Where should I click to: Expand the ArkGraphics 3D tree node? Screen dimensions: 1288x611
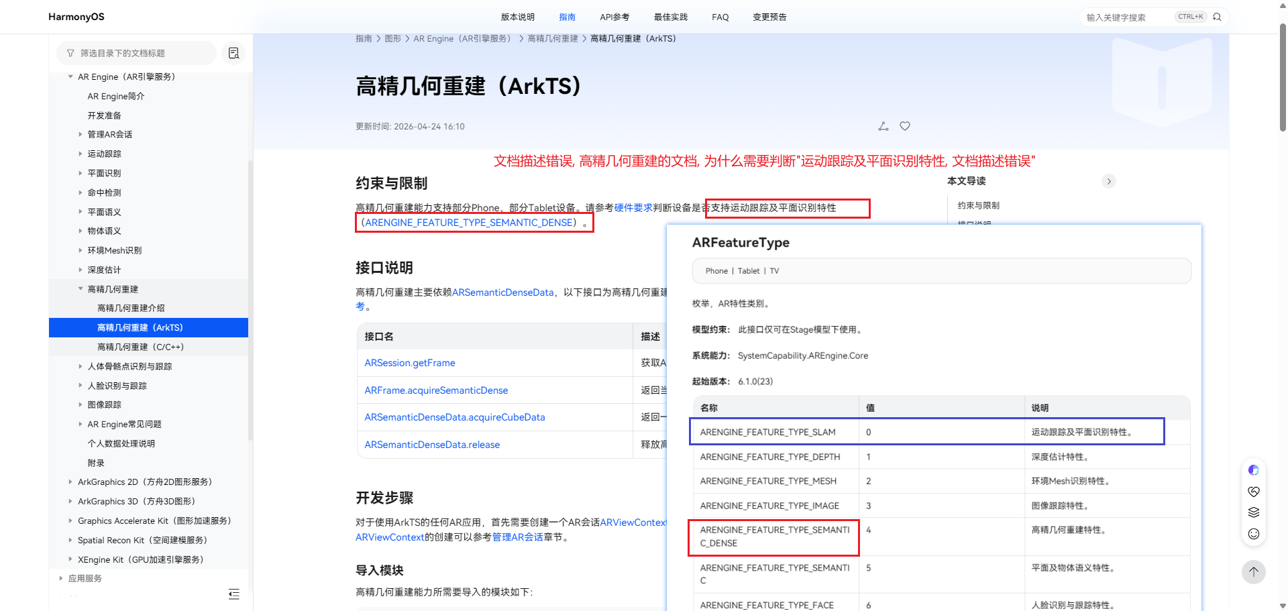[70, 501]
